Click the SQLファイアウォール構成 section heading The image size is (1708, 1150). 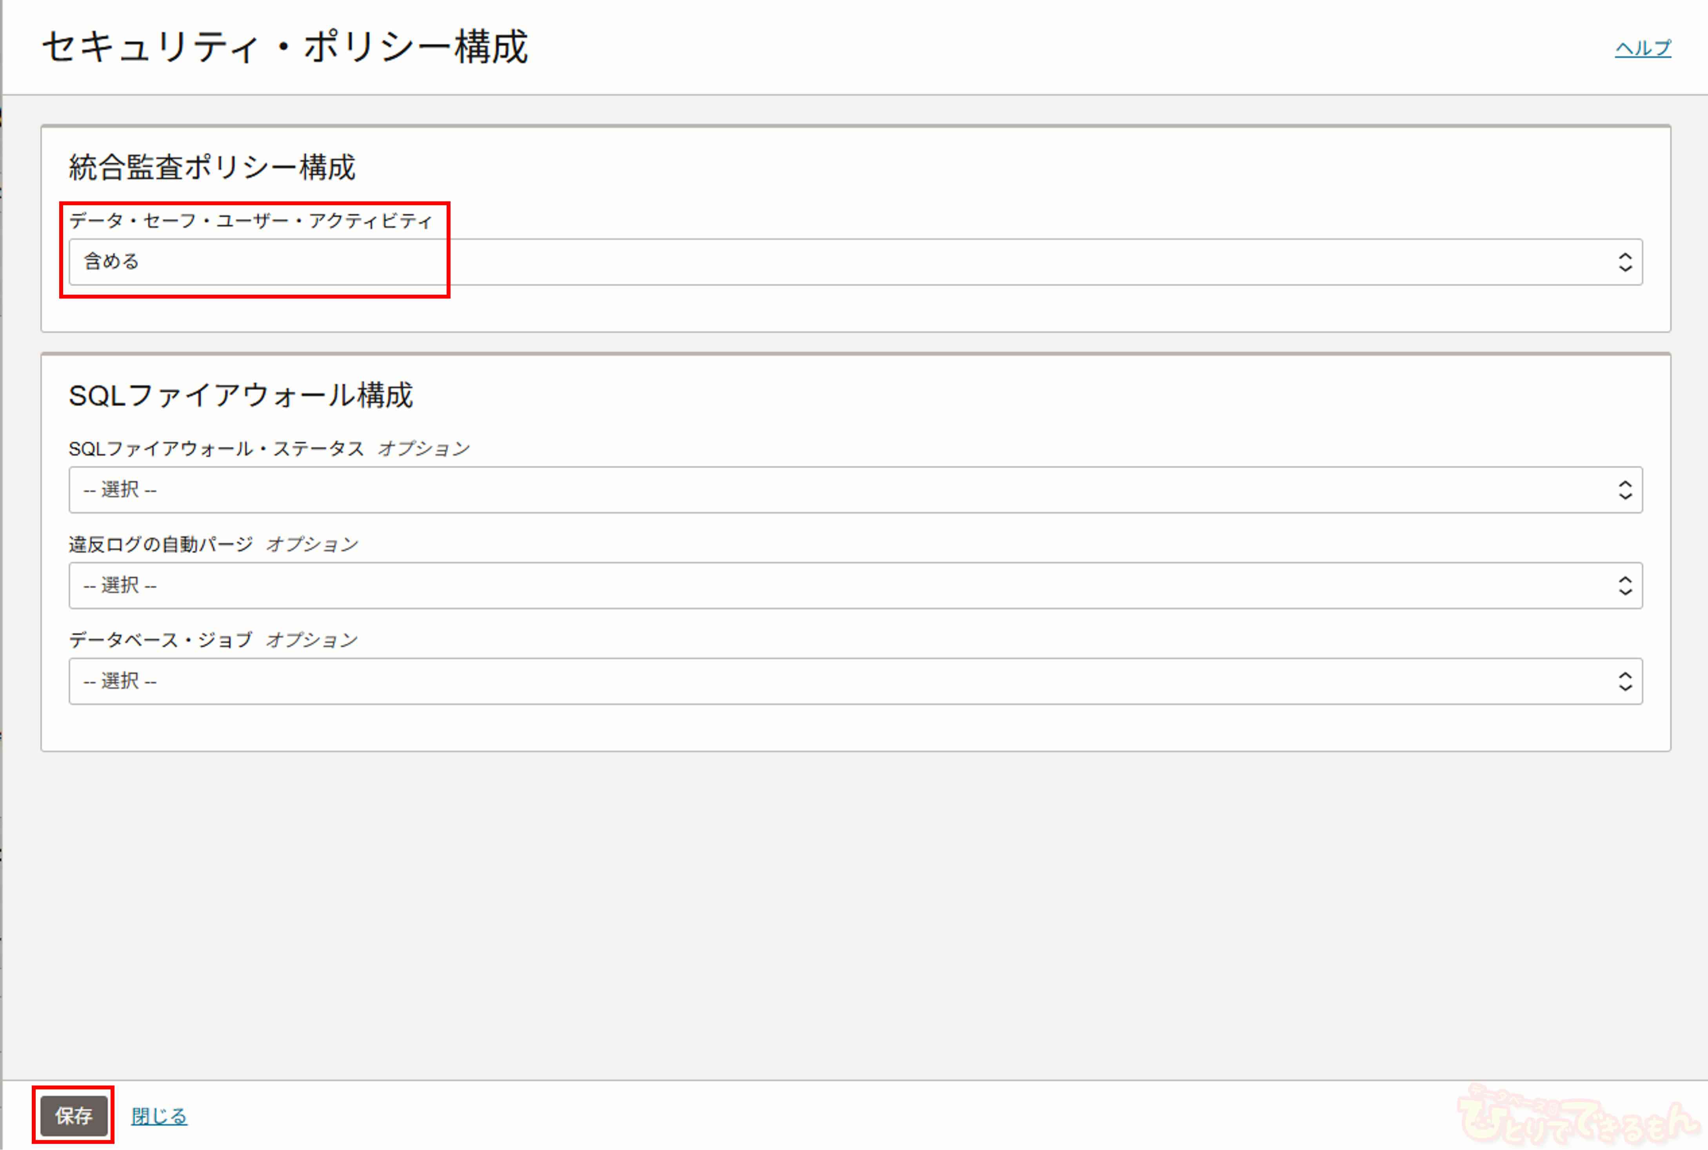click(x=240, y=395)
